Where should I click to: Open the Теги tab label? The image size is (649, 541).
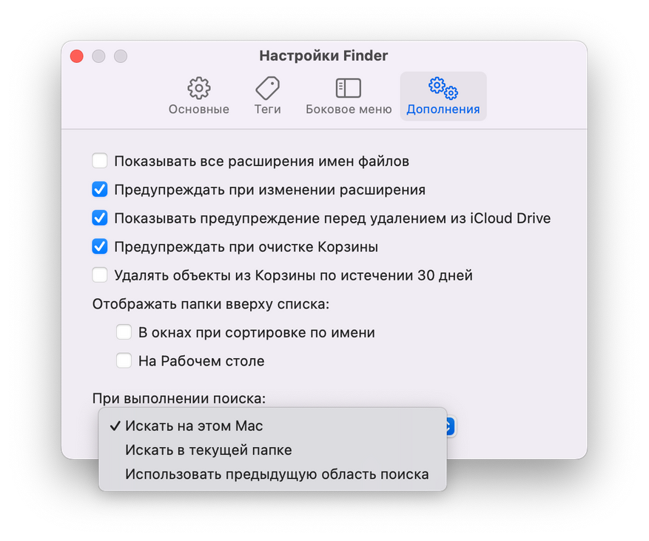267,110
